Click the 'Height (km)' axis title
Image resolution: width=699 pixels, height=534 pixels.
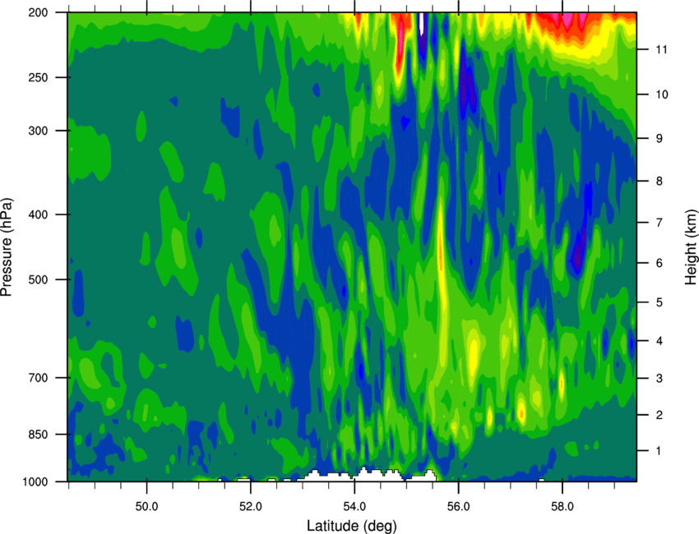pyautogui.click(x=691, y=246)
